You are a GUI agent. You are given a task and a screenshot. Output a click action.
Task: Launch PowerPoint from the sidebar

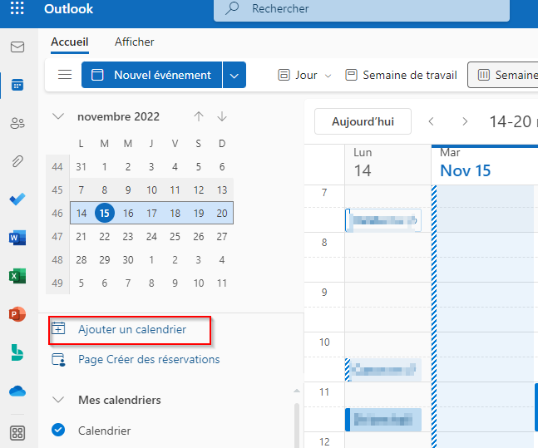coord(17,314)
